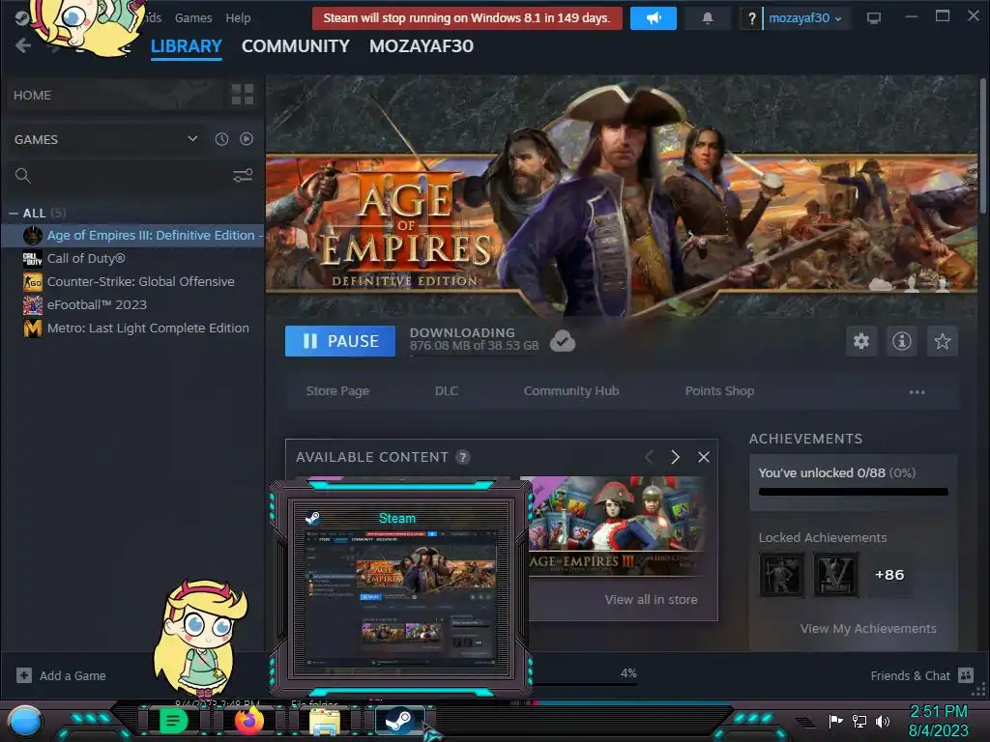Show game info circle icon
Screen dimensions: 990x742
coord(902,341)
